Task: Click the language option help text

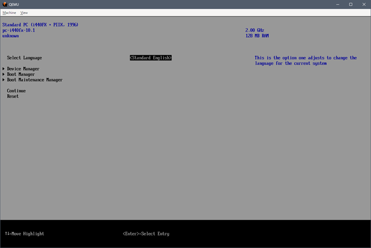Action: (x=305, y=60)
